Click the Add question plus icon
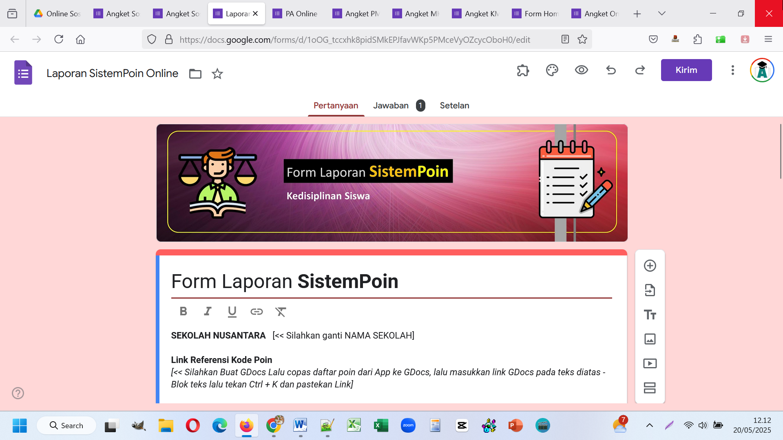This screenshot has width=783, height=440. click(x=650, y=266)
